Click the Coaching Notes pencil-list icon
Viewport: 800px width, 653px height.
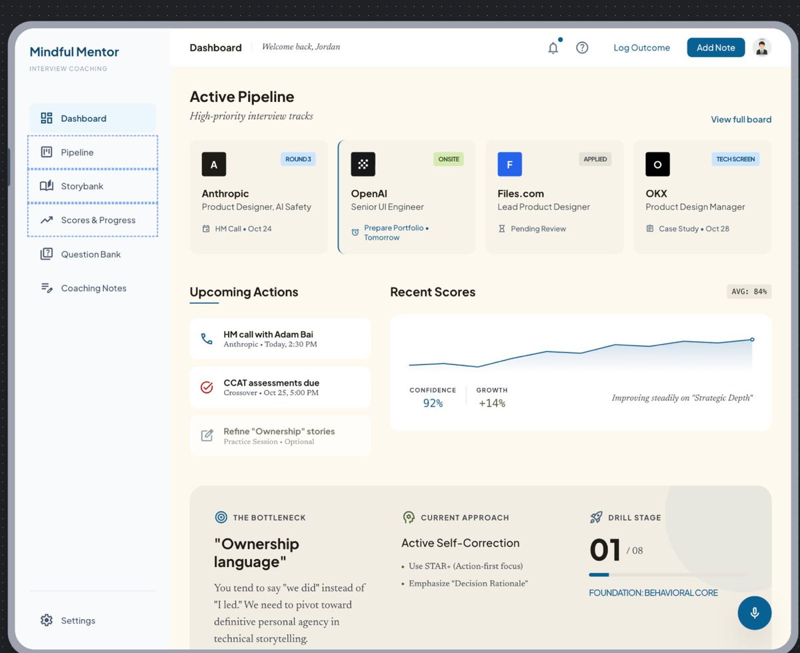47,288
